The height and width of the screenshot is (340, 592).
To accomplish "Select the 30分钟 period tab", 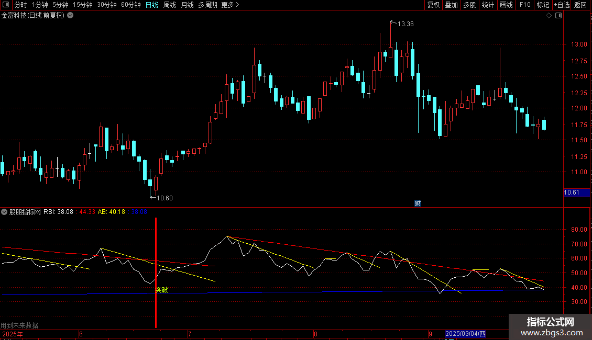I will tap(107, 5).
